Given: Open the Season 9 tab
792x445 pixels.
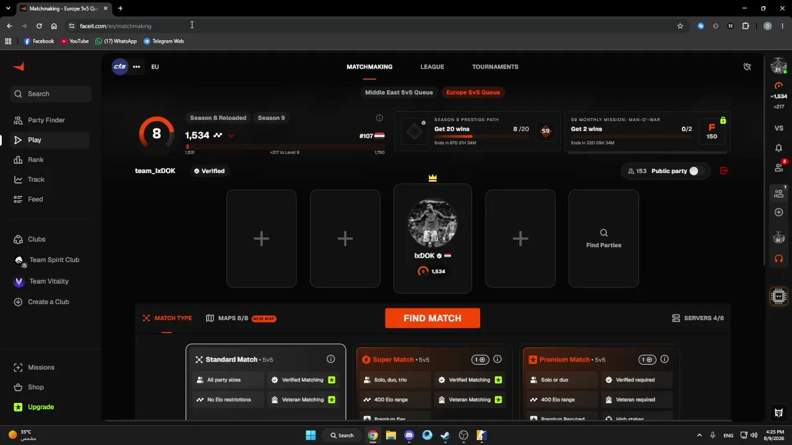Looking at the screenshot, I should pos(271,117).
